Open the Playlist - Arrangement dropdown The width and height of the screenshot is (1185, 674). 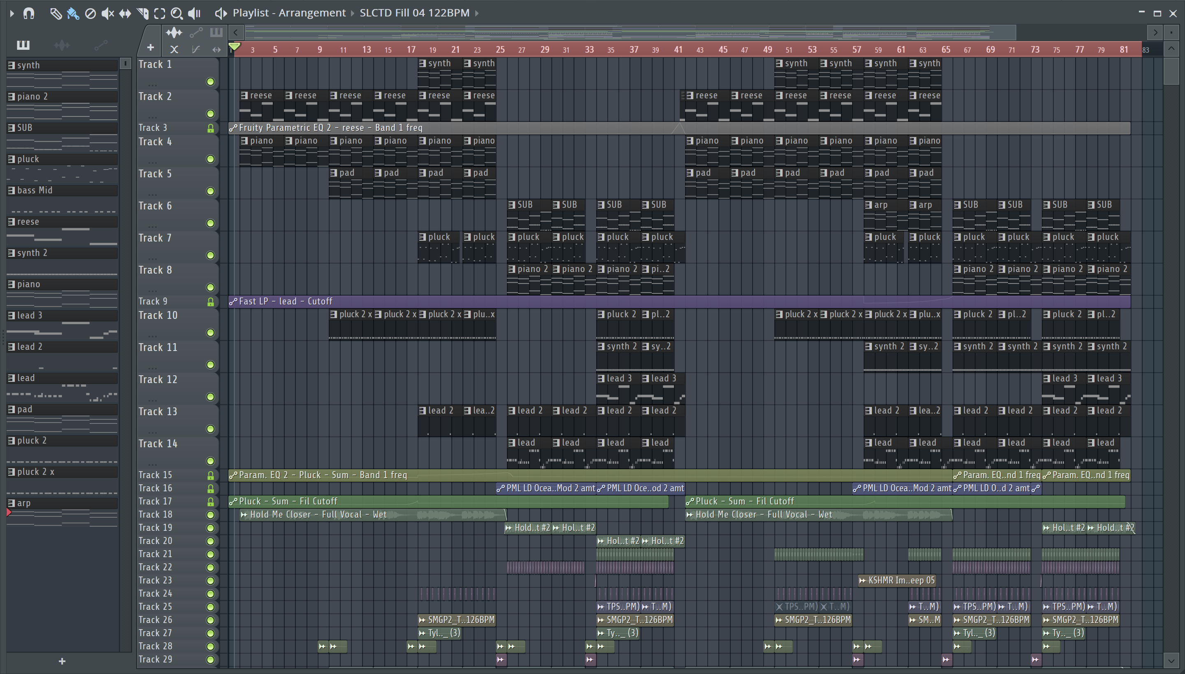coord(289,12)
